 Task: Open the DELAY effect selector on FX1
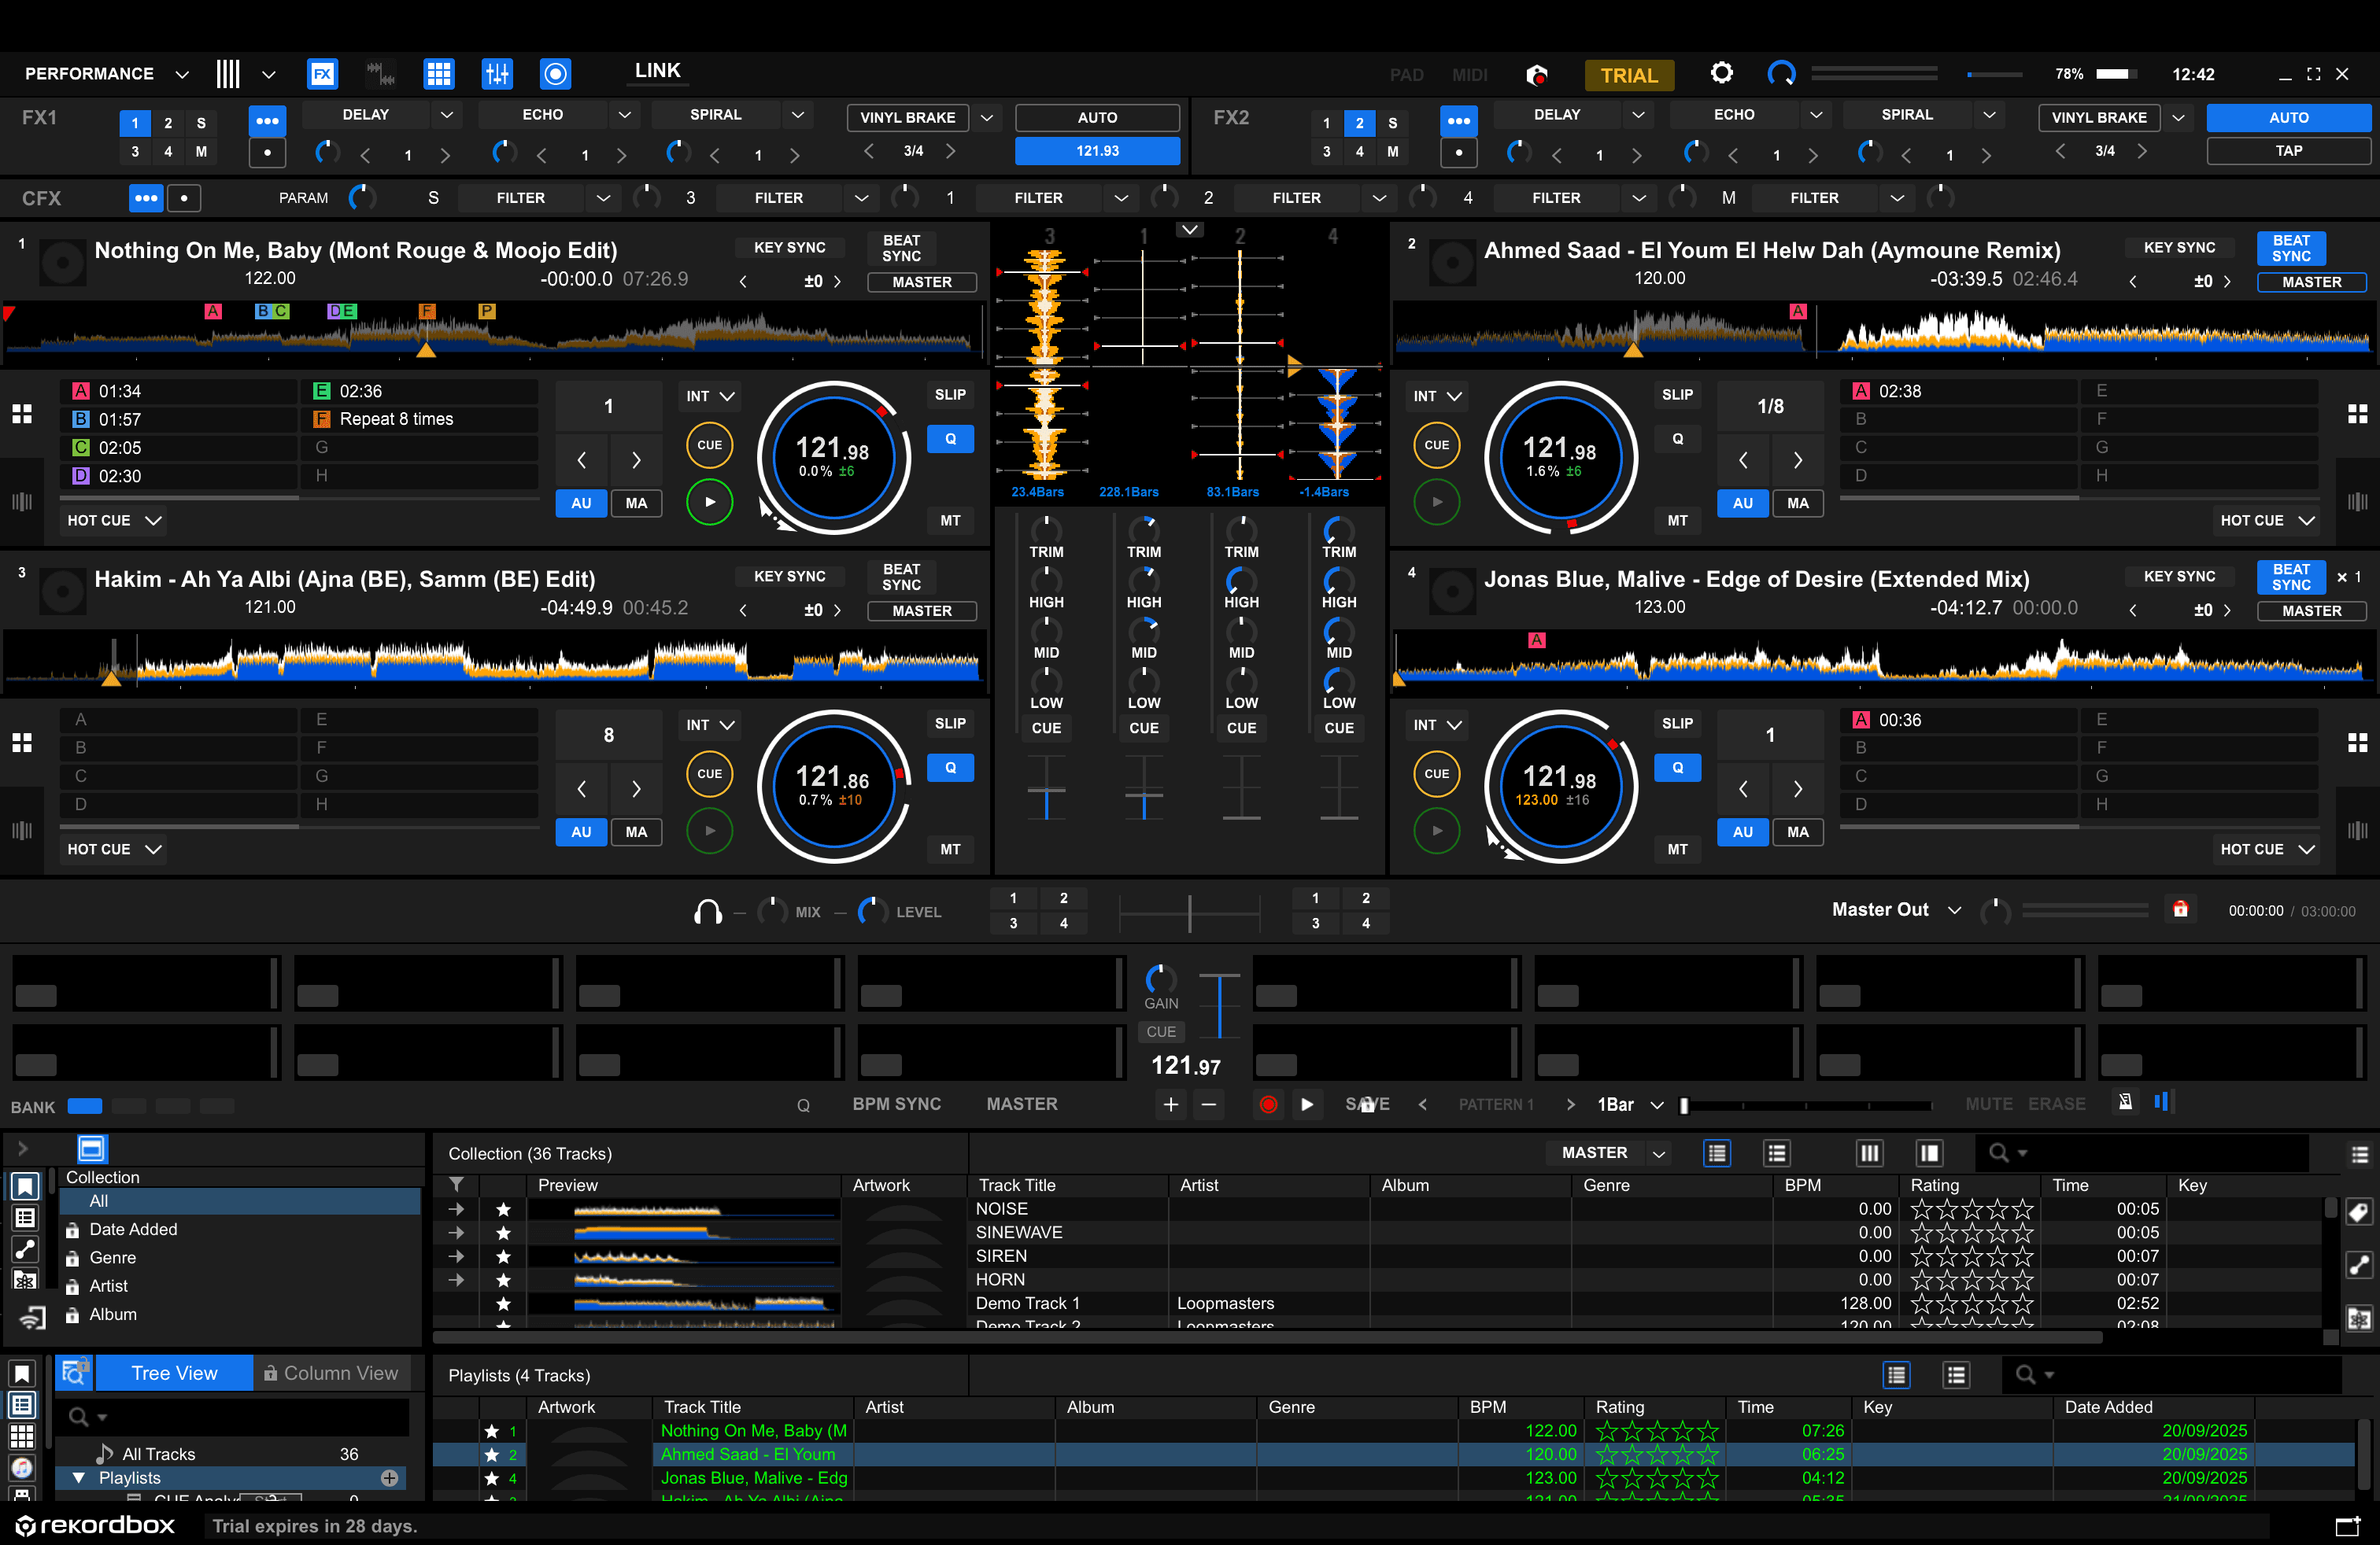click(x=447, y=114)
